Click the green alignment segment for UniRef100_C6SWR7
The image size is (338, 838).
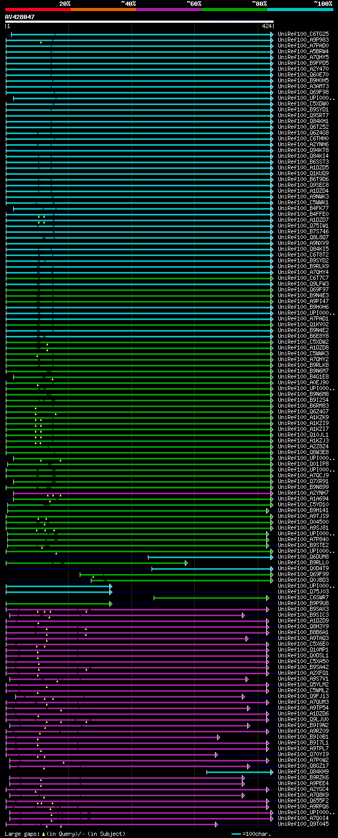[211, 597]
